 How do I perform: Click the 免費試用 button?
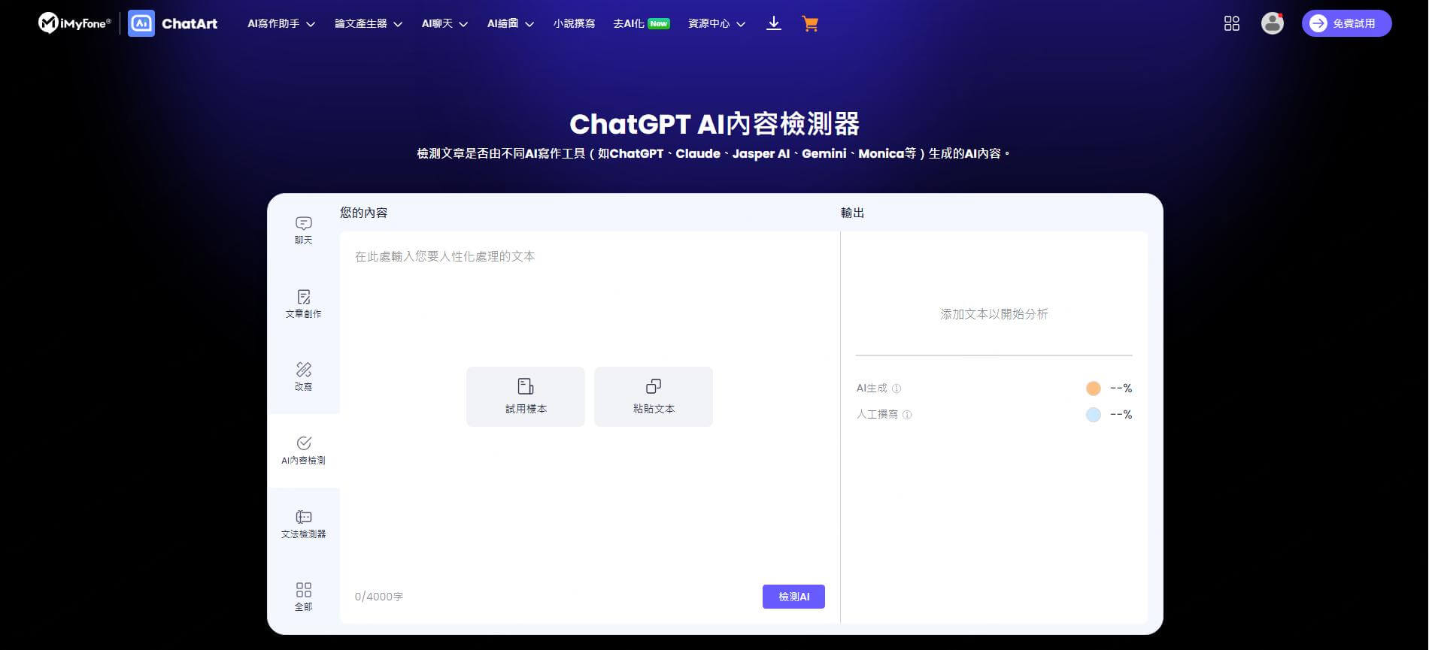[1346, 23]
